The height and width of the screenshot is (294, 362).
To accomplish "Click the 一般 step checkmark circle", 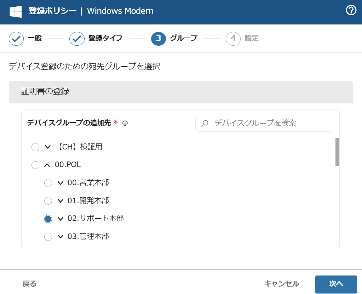I will (16, 39).
